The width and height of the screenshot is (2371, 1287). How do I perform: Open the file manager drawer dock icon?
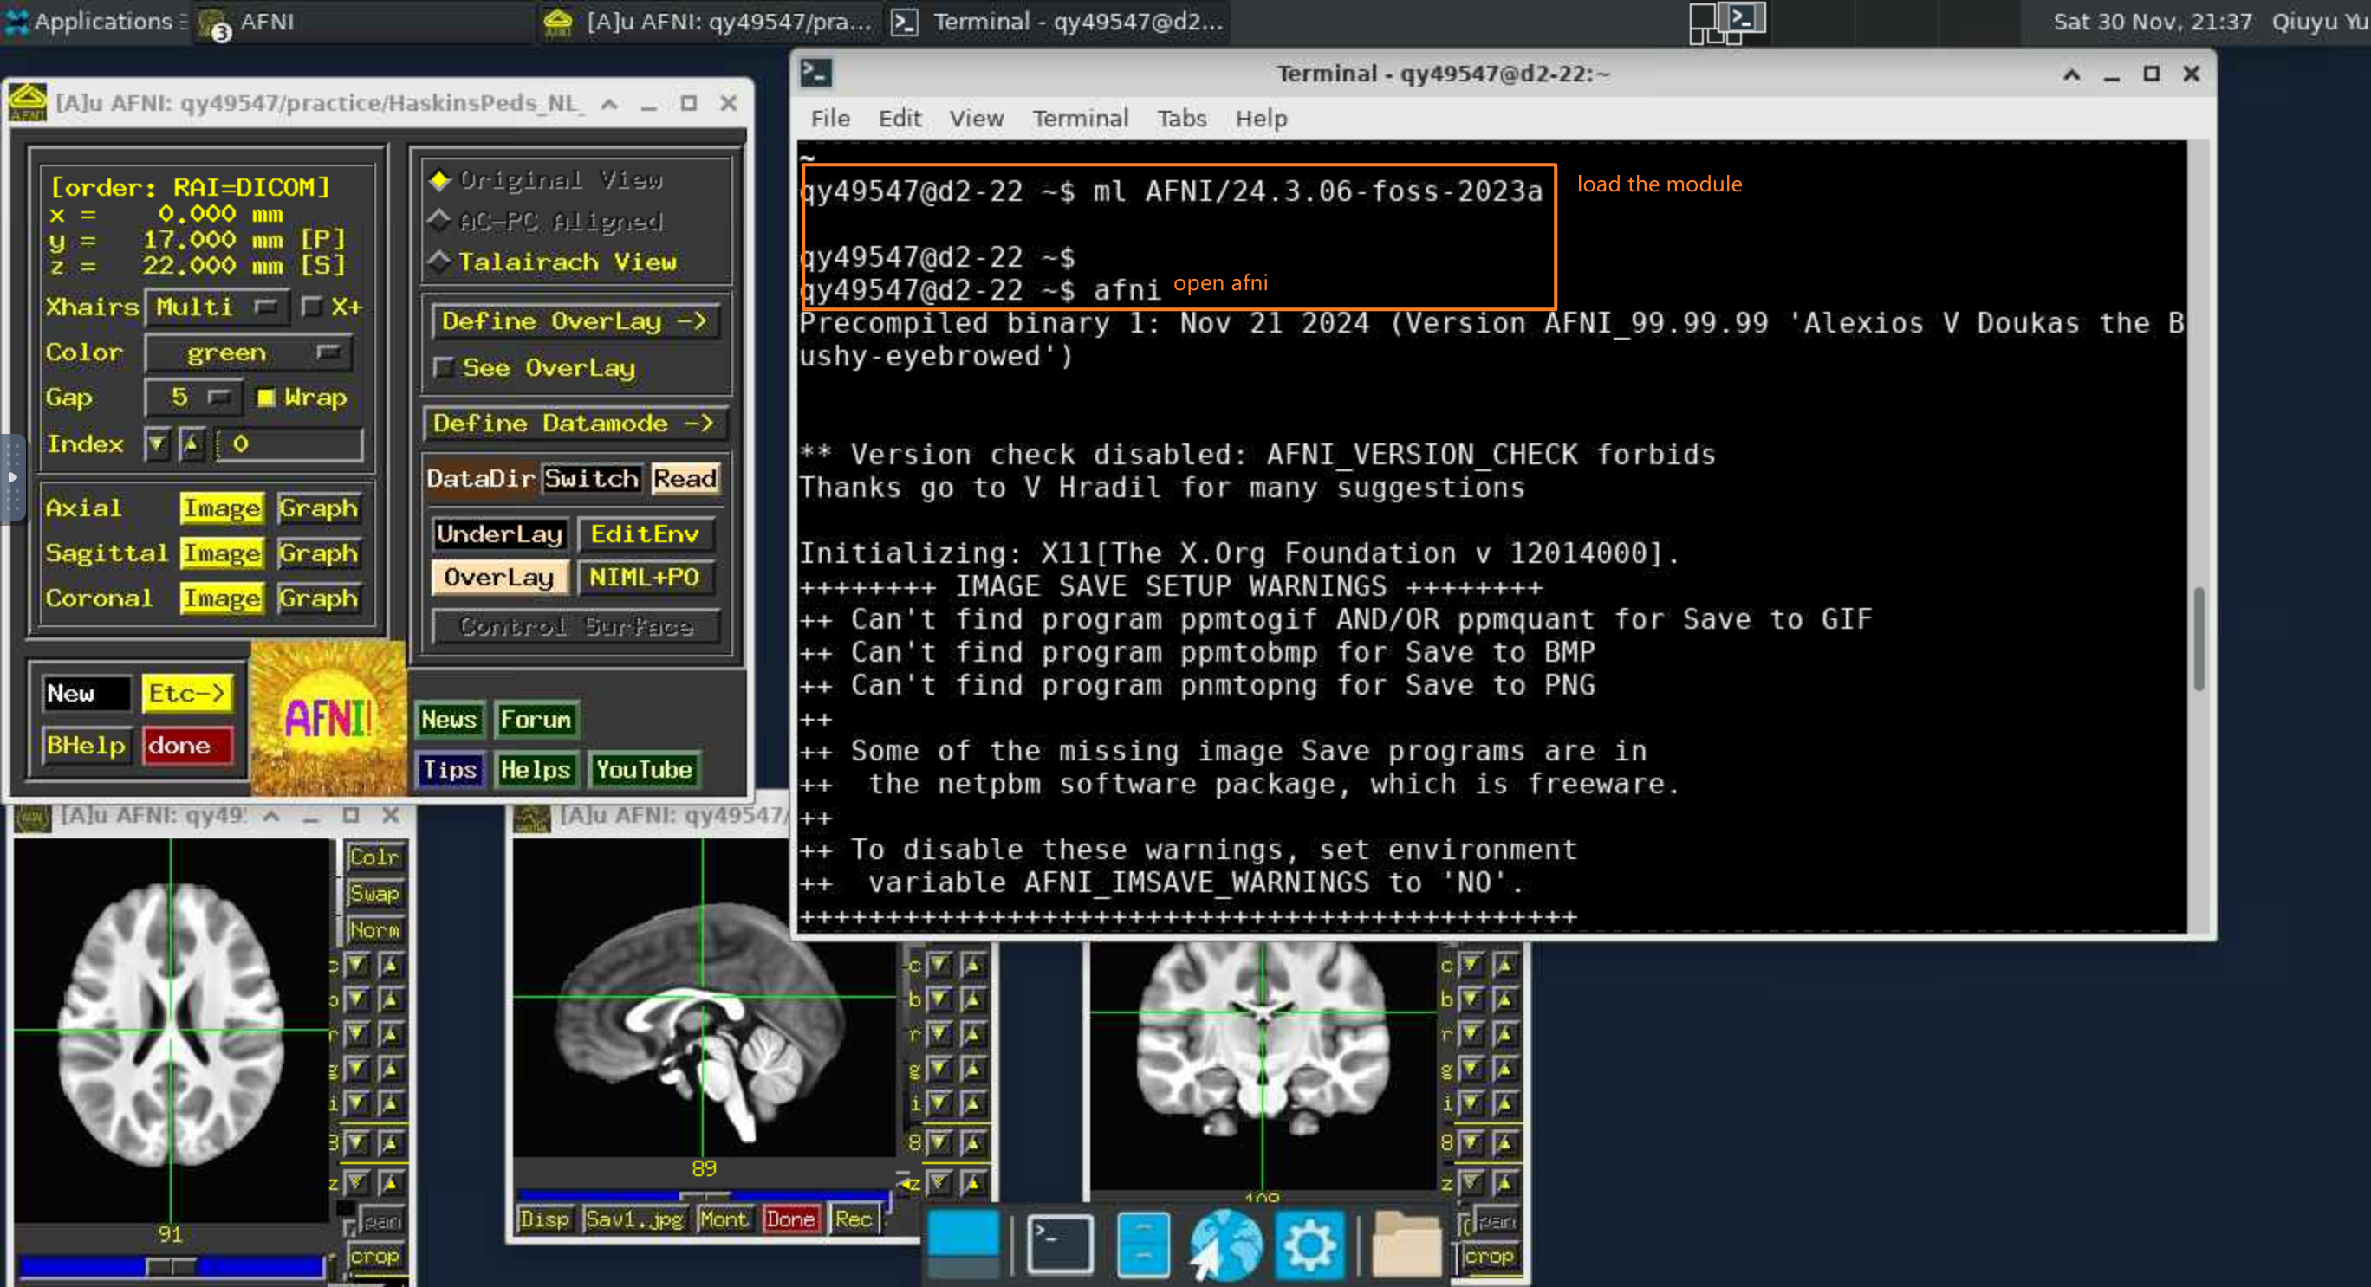coord(1143,1245)
